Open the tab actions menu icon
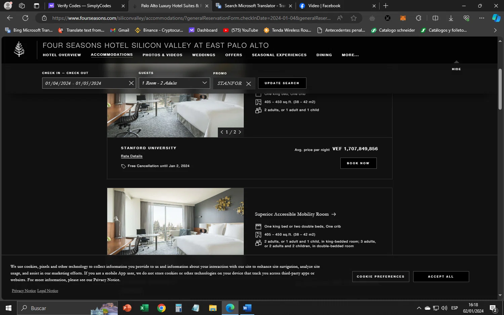 click(x=37, y=6)
